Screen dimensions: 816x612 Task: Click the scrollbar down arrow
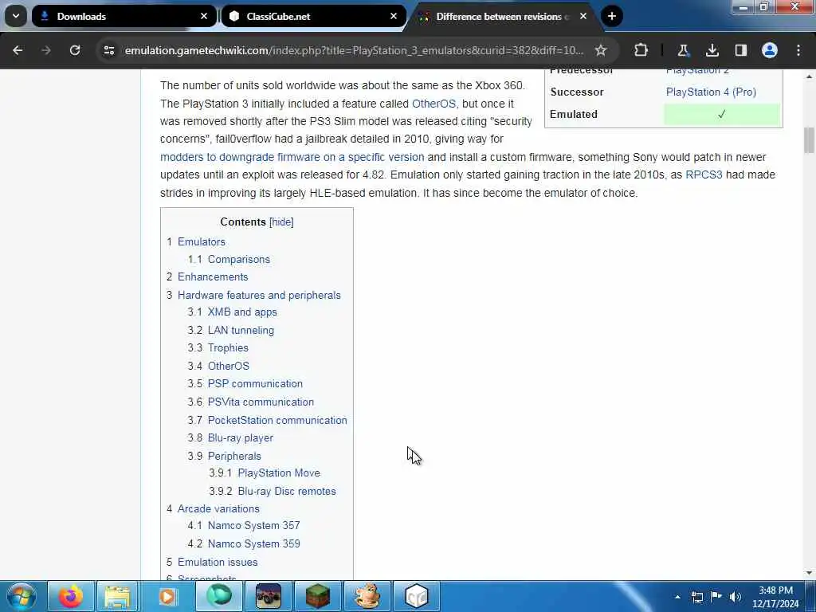809,573
